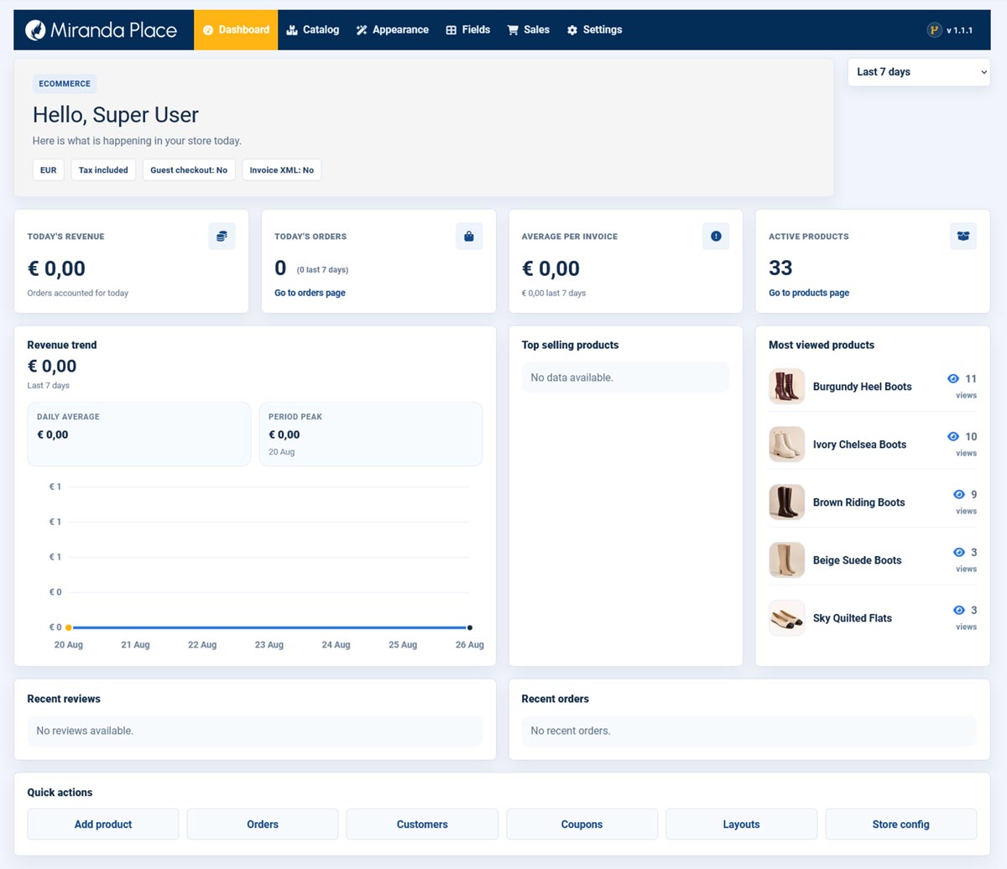Follow the Go to orders page link
The image size is (1007, 869).
coord(310,293)
